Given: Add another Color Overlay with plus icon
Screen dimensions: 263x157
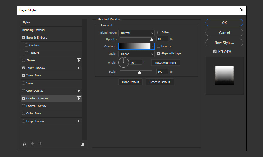Looking at the screenshot, I should pos(79,91).
